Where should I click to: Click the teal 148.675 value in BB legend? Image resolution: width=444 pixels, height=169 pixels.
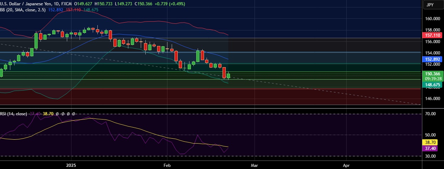coord(90,10)
